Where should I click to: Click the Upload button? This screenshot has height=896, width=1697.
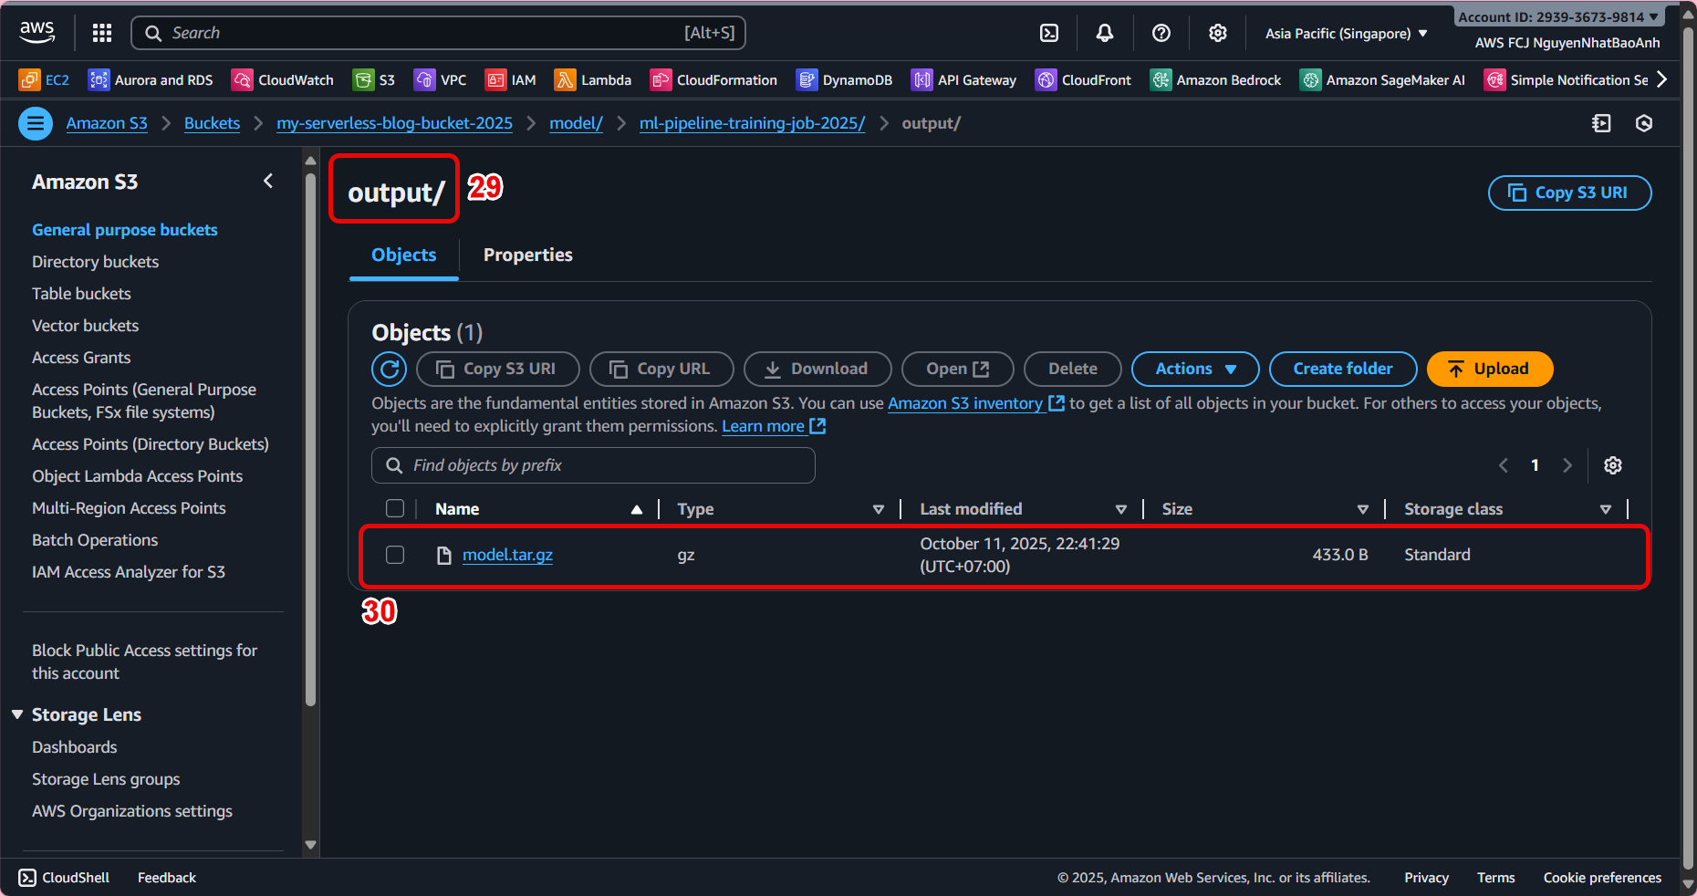pyautogui.click(x=1490, y=369)
